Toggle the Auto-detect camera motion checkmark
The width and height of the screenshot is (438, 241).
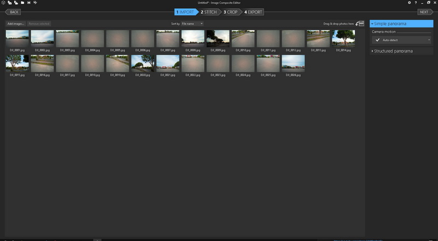click(377, 40)
